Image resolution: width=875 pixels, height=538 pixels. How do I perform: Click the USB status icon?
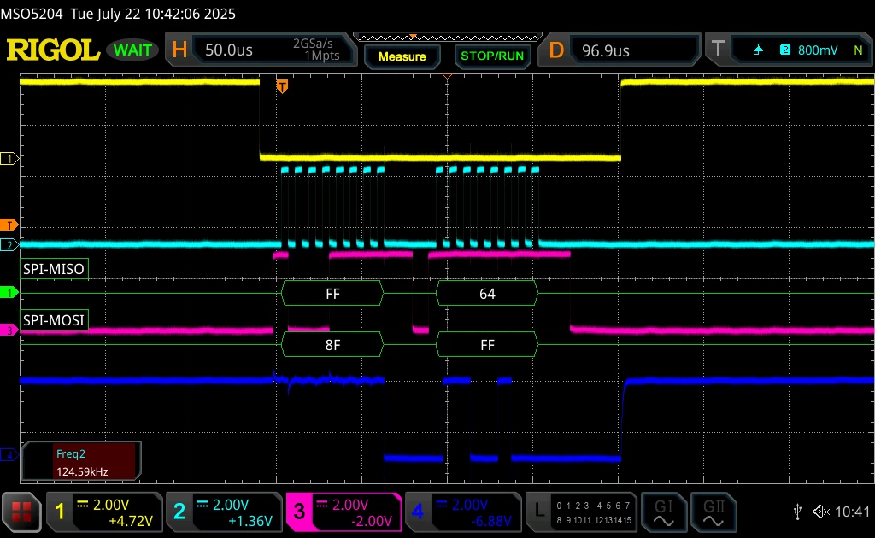797,512
